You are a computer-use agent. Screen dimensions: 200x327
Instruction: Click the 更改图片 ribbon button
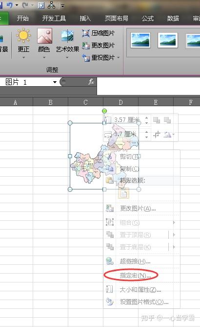(99, 45)
